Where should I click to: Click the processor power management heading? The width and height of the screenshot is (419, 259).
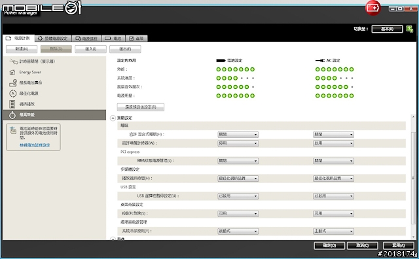[x=134, y=222]
